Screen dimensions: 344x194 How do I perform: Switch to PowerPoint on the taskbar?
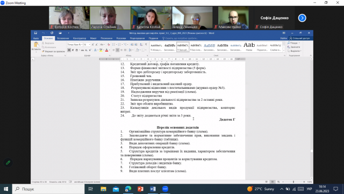pos(140,189)
